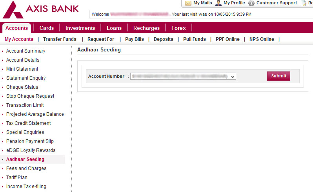313x192 pixels.
Task: Open Aadhaar Seeding in sidebar
Action: click(25, 159)
